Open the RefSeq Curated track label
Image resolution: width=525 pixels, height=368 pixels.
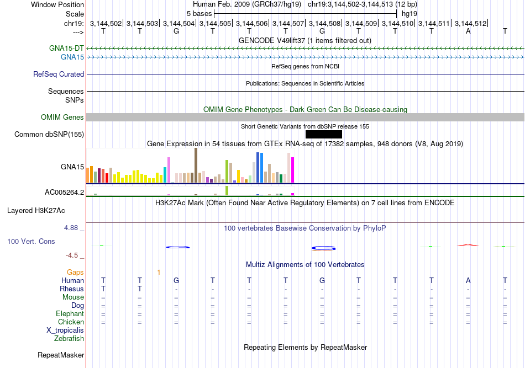pyautogui.click(x=59, y=74)
